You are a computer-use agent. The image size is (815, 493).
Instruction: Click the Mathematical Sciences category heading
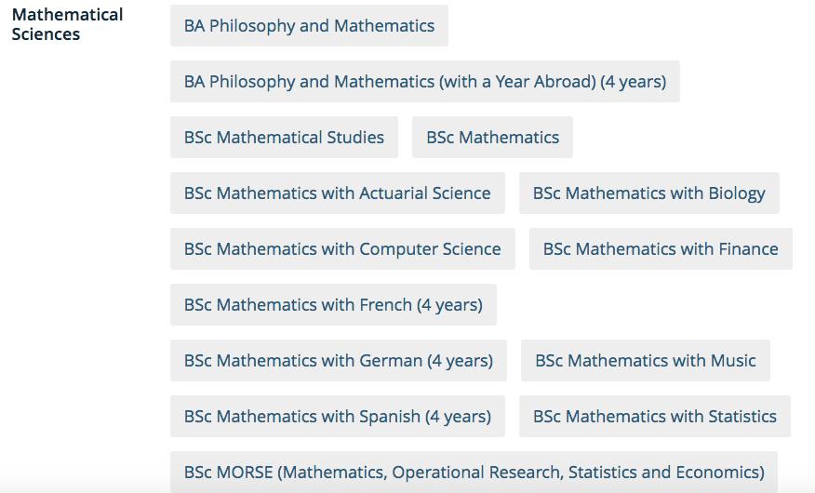click(67, 25)
